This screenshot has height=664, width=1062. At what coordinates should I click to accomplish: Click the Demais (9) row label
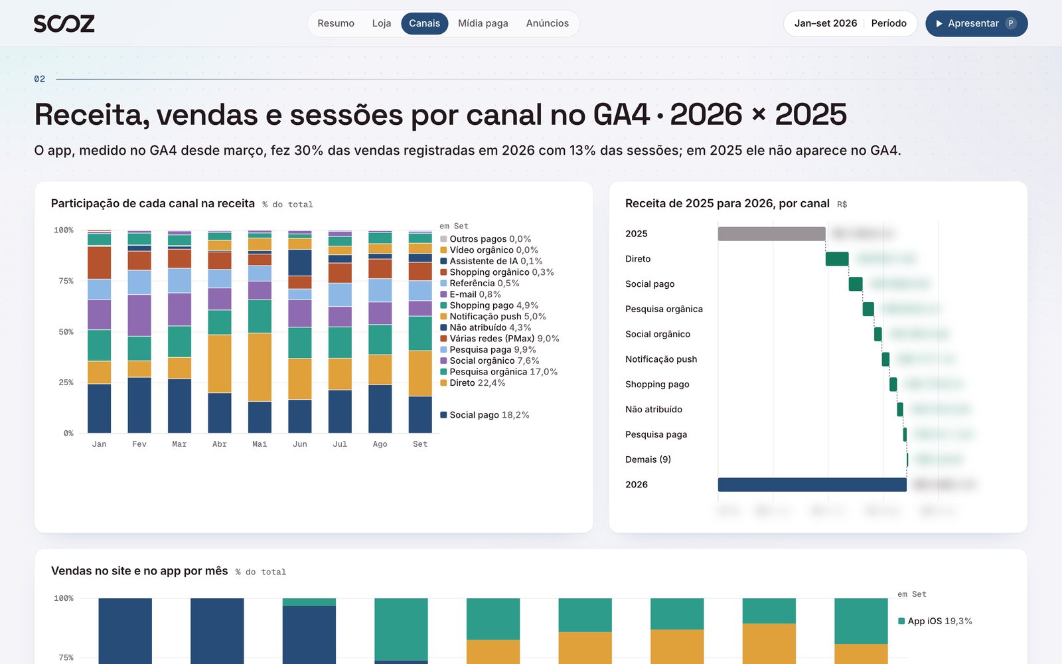pyautogui.click(x=648, y=459)
